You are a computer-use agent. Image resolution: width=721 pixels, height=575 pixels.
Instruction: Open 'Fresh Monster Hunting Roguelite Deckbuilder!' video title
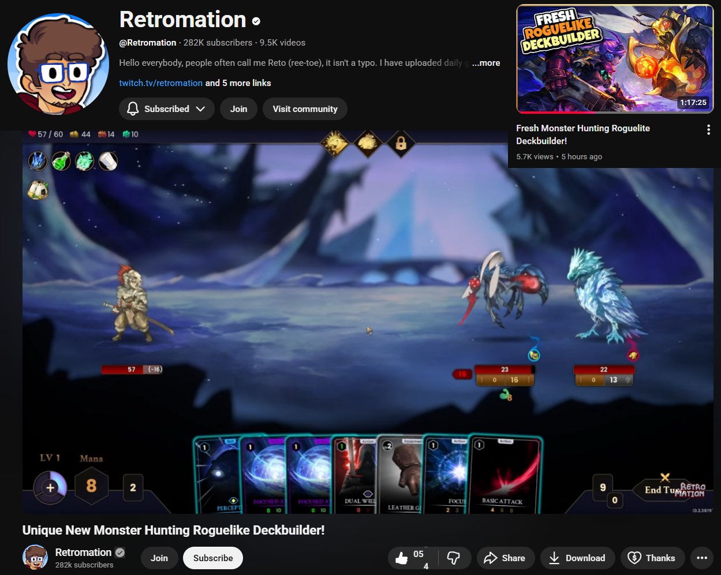click(583, 135)
